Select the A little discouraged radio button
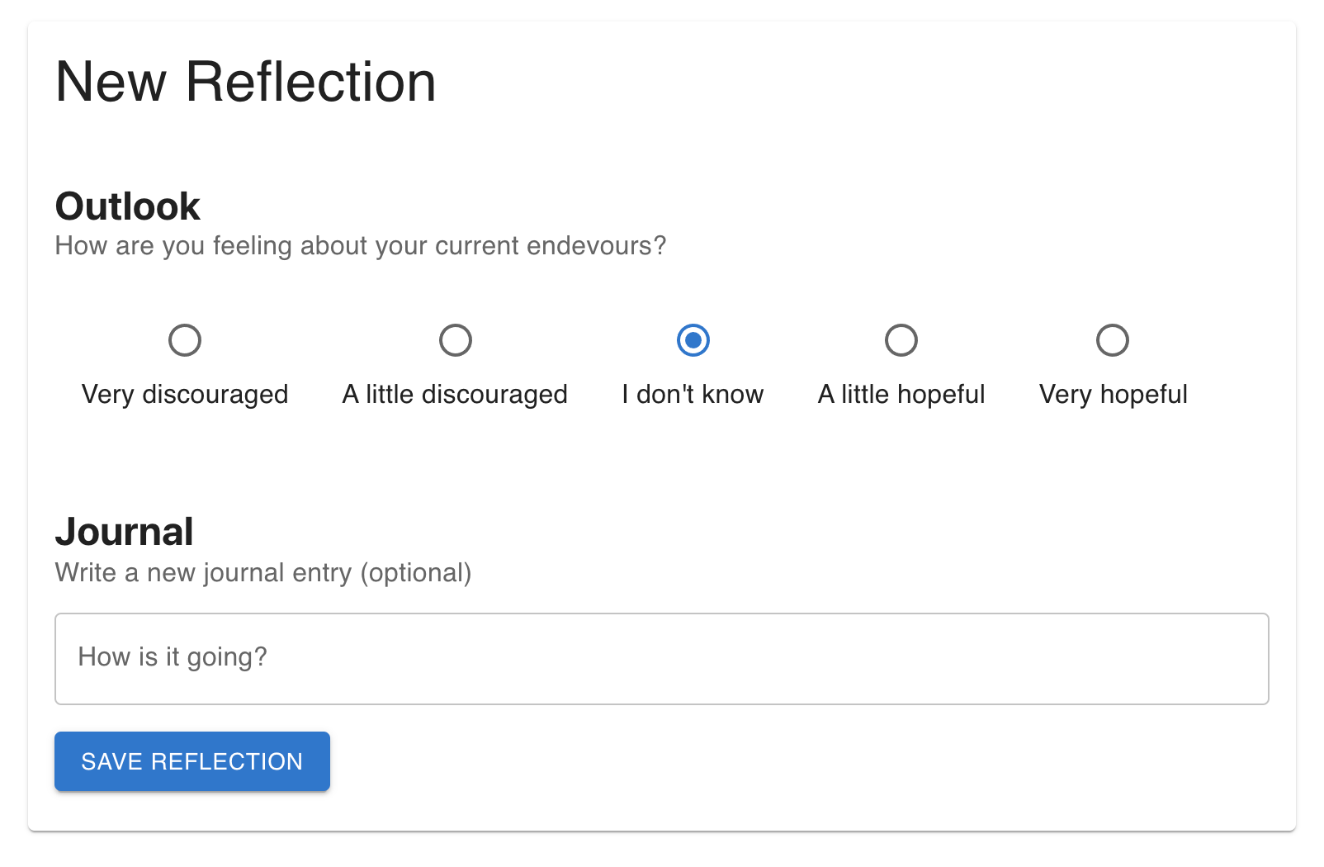Screen dimensions: 1324x867 tap(456, 339)
